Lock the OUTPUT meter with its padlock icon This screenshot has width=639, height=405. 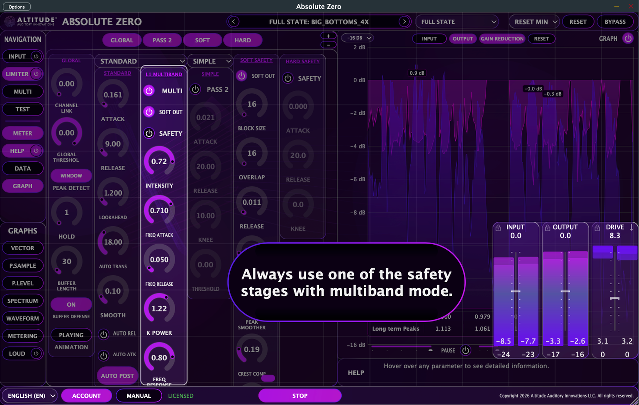pyautogui.click(x=547, y=228)
